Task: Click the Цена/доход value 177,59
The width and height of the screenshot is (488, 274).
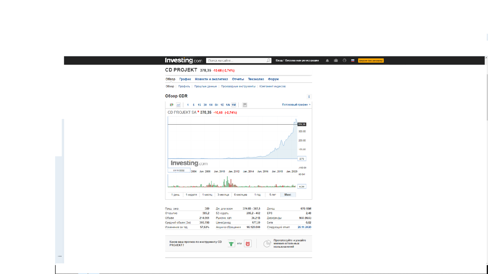Action: point(256,222)
